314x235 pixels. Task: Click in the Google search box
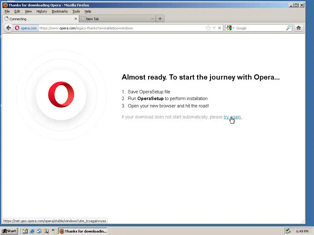(x=260, y=28)
